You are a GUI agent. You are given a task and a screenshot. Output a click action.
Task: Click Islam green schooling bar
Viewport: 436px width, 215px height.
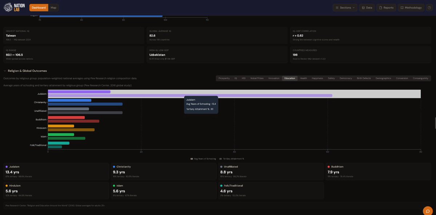[x=61, y=135]
